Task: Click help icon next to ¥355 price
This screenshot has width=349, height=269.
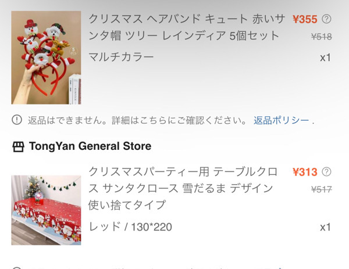Action: pyautogui.click(x=326, y=19)
